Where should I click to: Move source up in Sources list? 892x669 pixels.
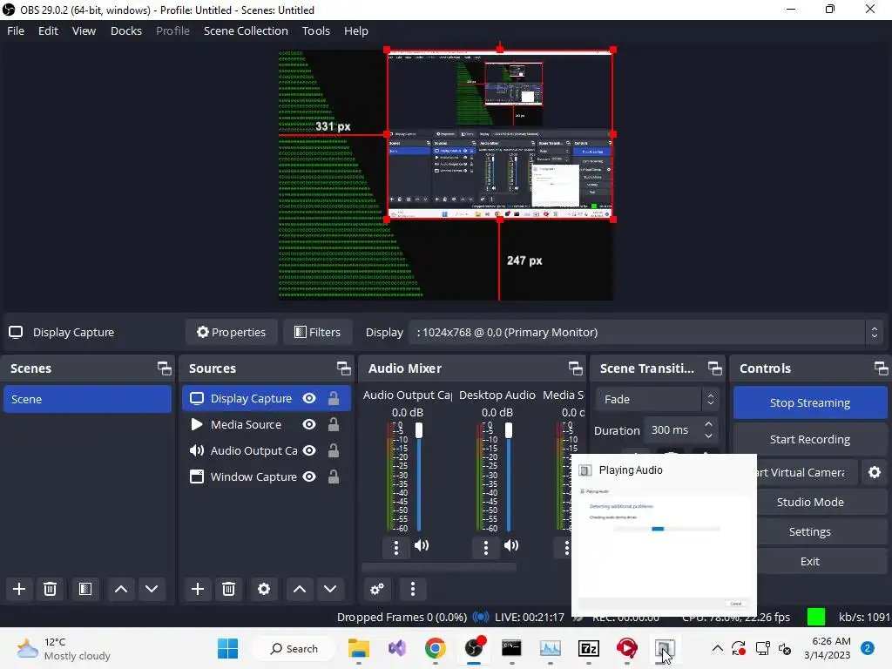300,589
